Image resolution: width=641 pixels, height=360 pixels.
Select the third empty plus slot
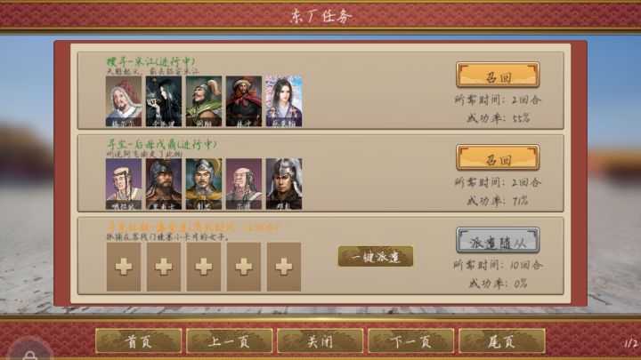point(204,267)
